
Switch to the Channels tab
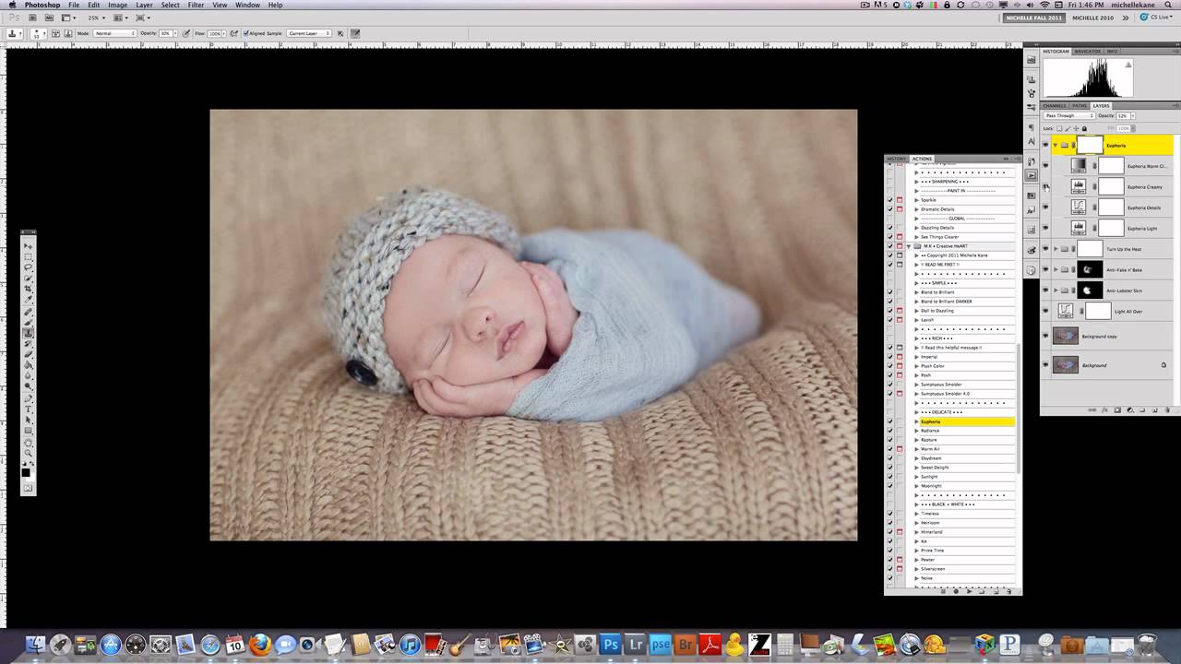1054,106
